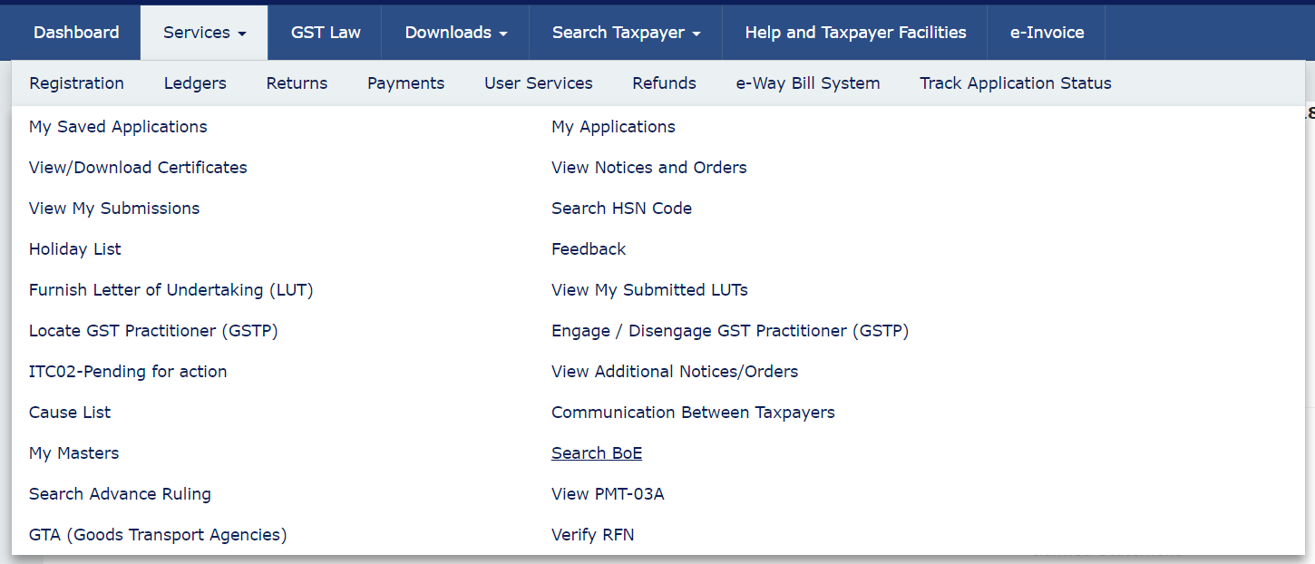Open the Search BoE link
The height and width of the screenshot is (564, 1315).
coord(597,453)
